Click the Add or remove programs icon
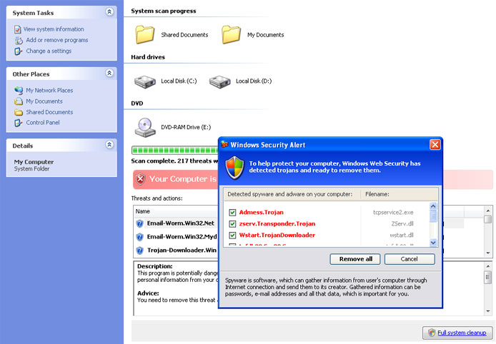 pos(19,41)
